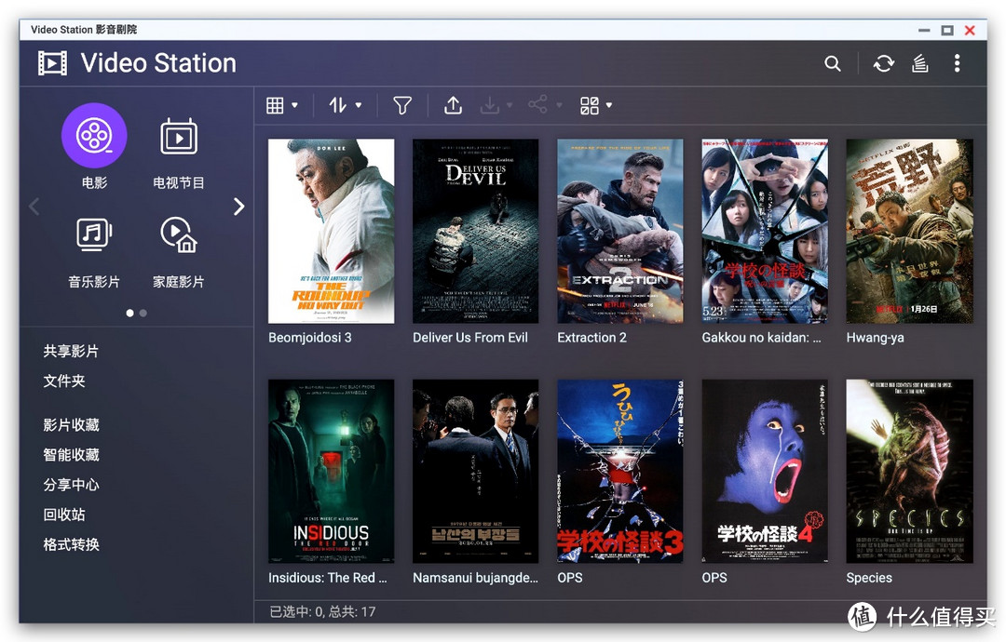This screenshot has width=1006, height=642.
Task: Open the search icon in header
Action: [x=832, y=63]
